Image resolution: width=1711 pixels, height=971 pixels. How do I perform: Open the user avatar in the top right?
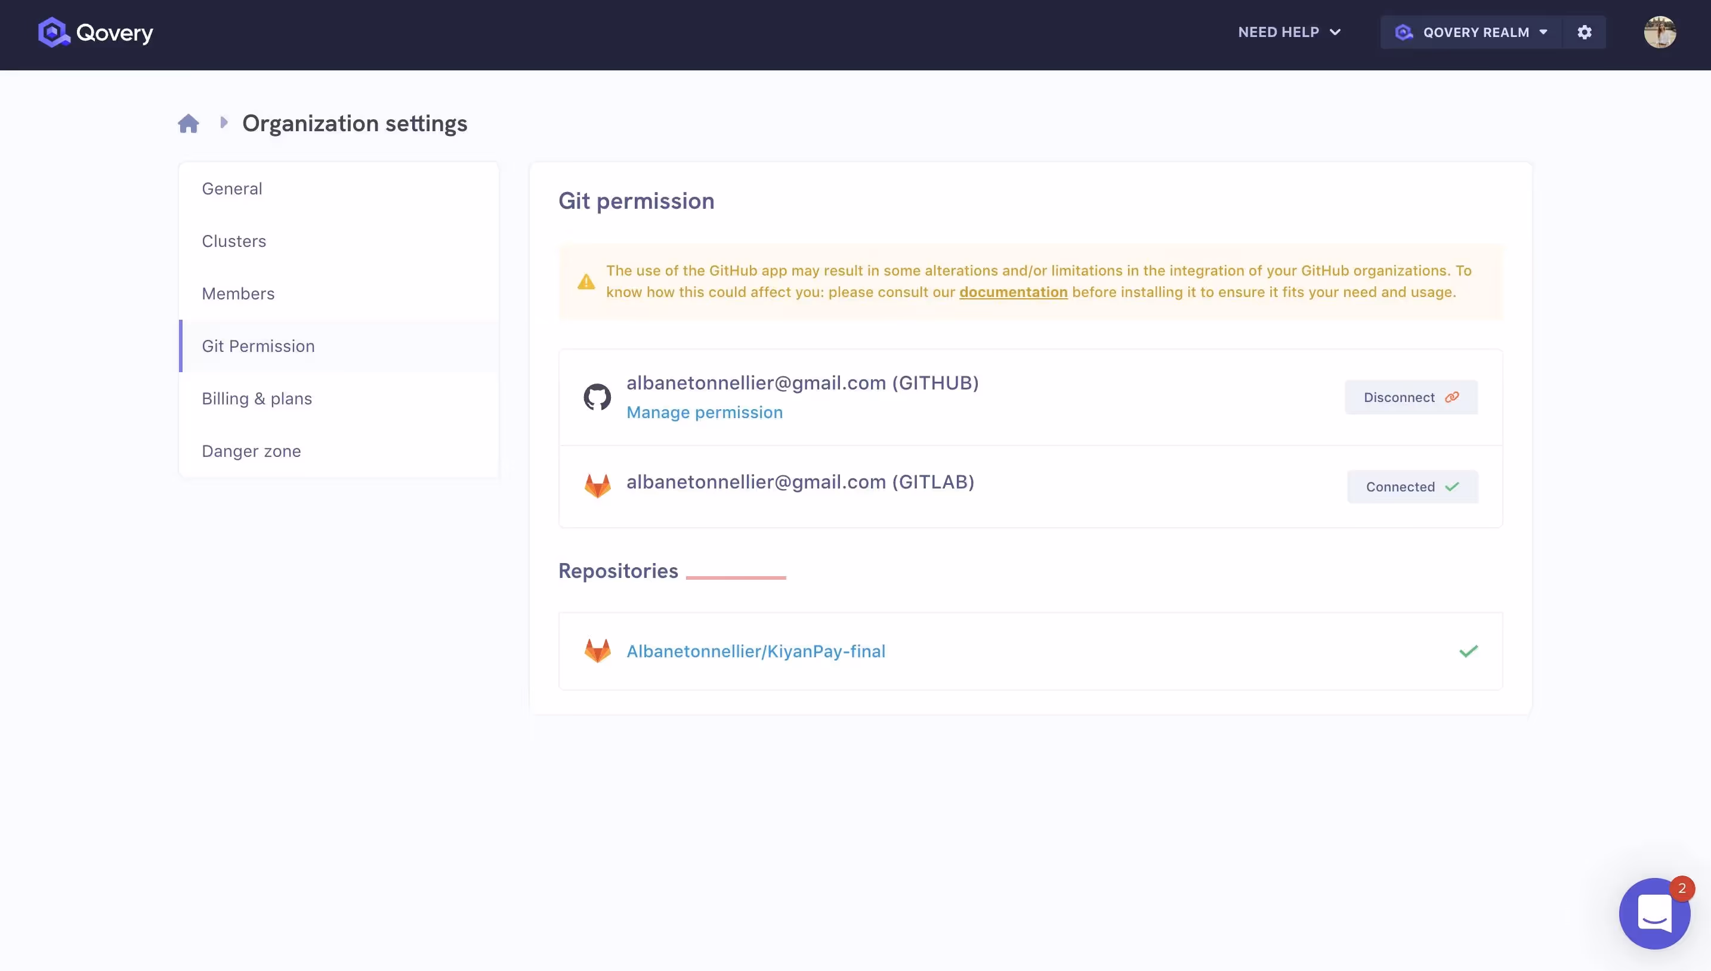pyautogui.click(x=1660, y=32)
